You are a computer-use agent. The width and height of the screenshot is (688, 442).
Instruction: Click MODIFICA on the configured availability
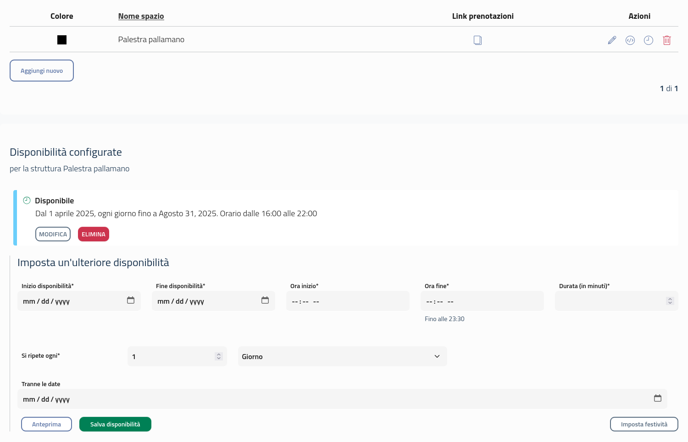53,234
